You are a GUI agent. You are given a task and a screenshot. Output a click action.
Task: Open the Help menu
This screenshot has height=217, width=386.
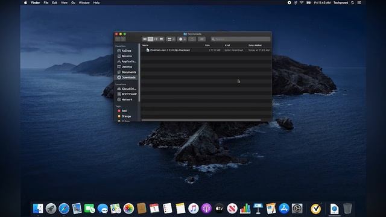pyautogui.click(x=96, y=2)
